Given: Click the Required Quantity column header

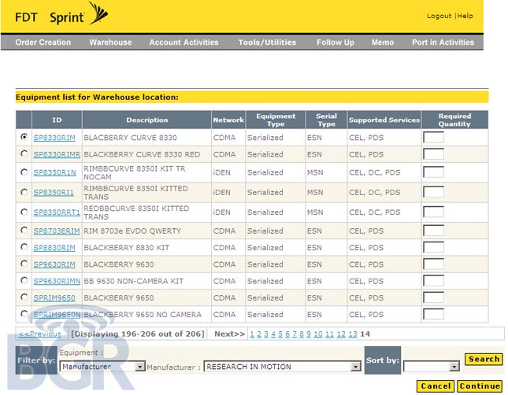Looking at the screenshot, I should [454, 120].
